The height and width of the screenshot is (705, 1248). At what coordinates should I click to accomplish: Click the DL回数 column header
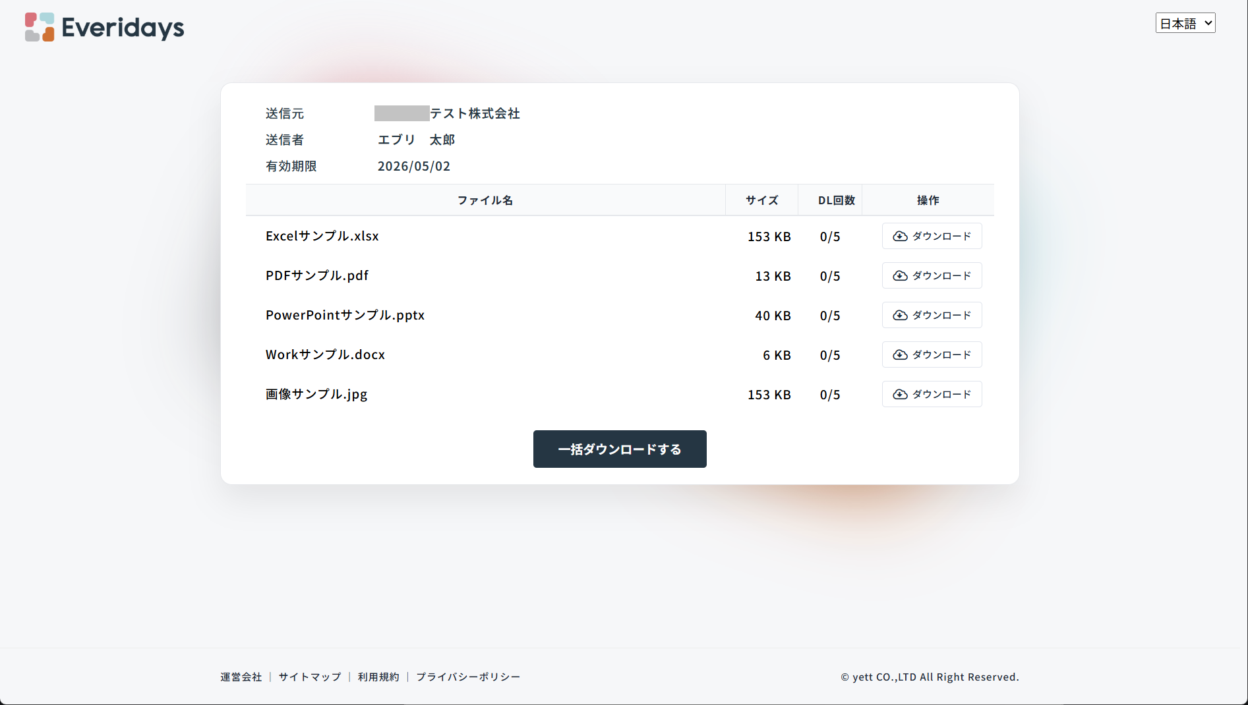836,200
